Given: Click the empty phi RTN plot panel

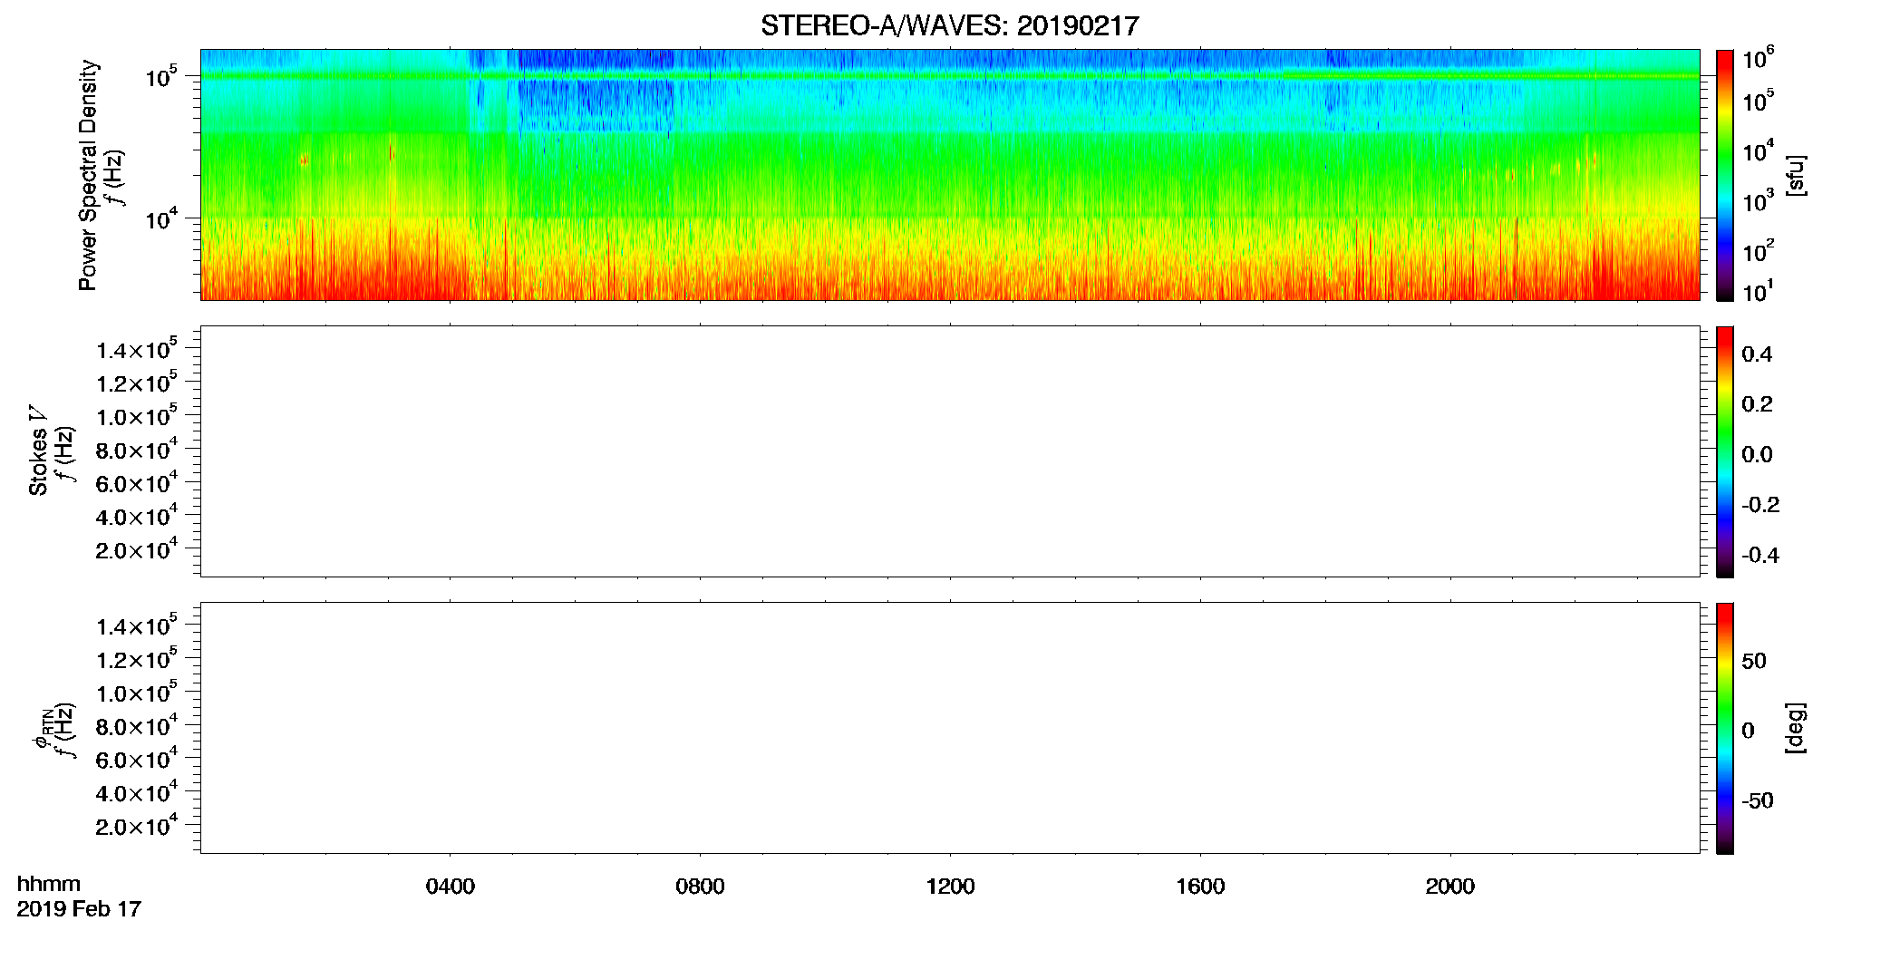Looking at the screenshot, I should pos(950,728).
